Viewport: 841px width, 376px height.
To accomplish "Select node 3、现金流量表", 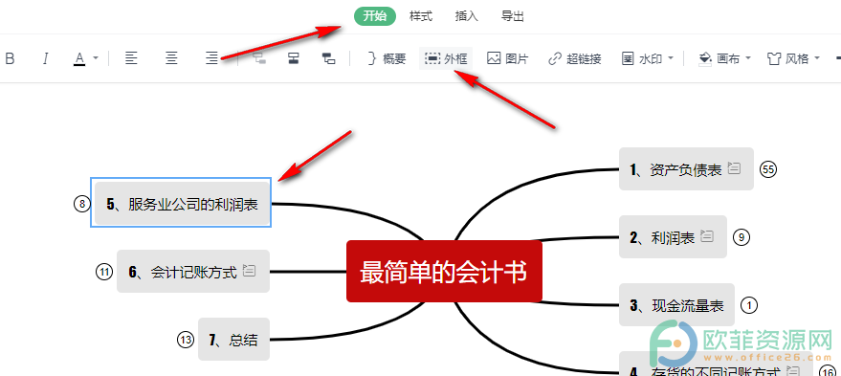I will click(x=676, y=305).
